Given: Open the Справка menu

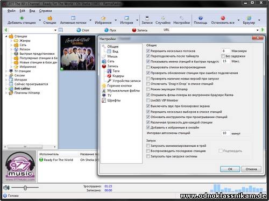Looking at the screenshot, I should coord(45,11).
